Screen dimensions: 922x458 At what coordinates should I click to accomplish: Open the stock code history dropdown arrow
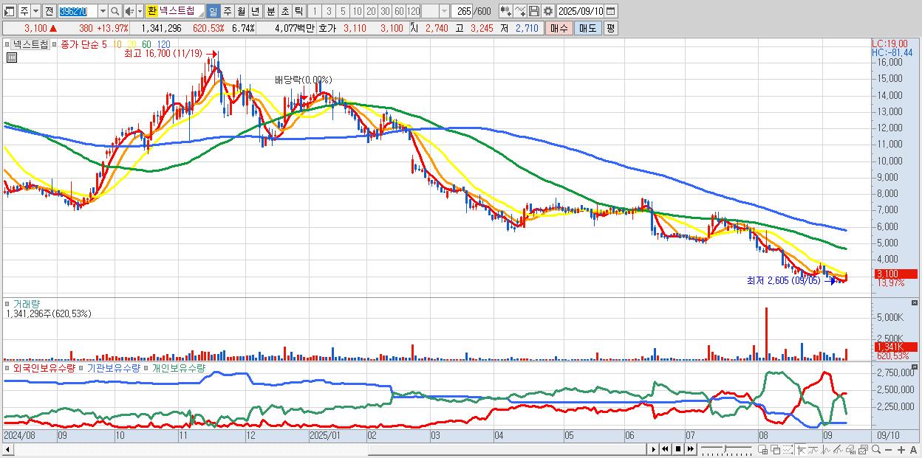(103, 11)
